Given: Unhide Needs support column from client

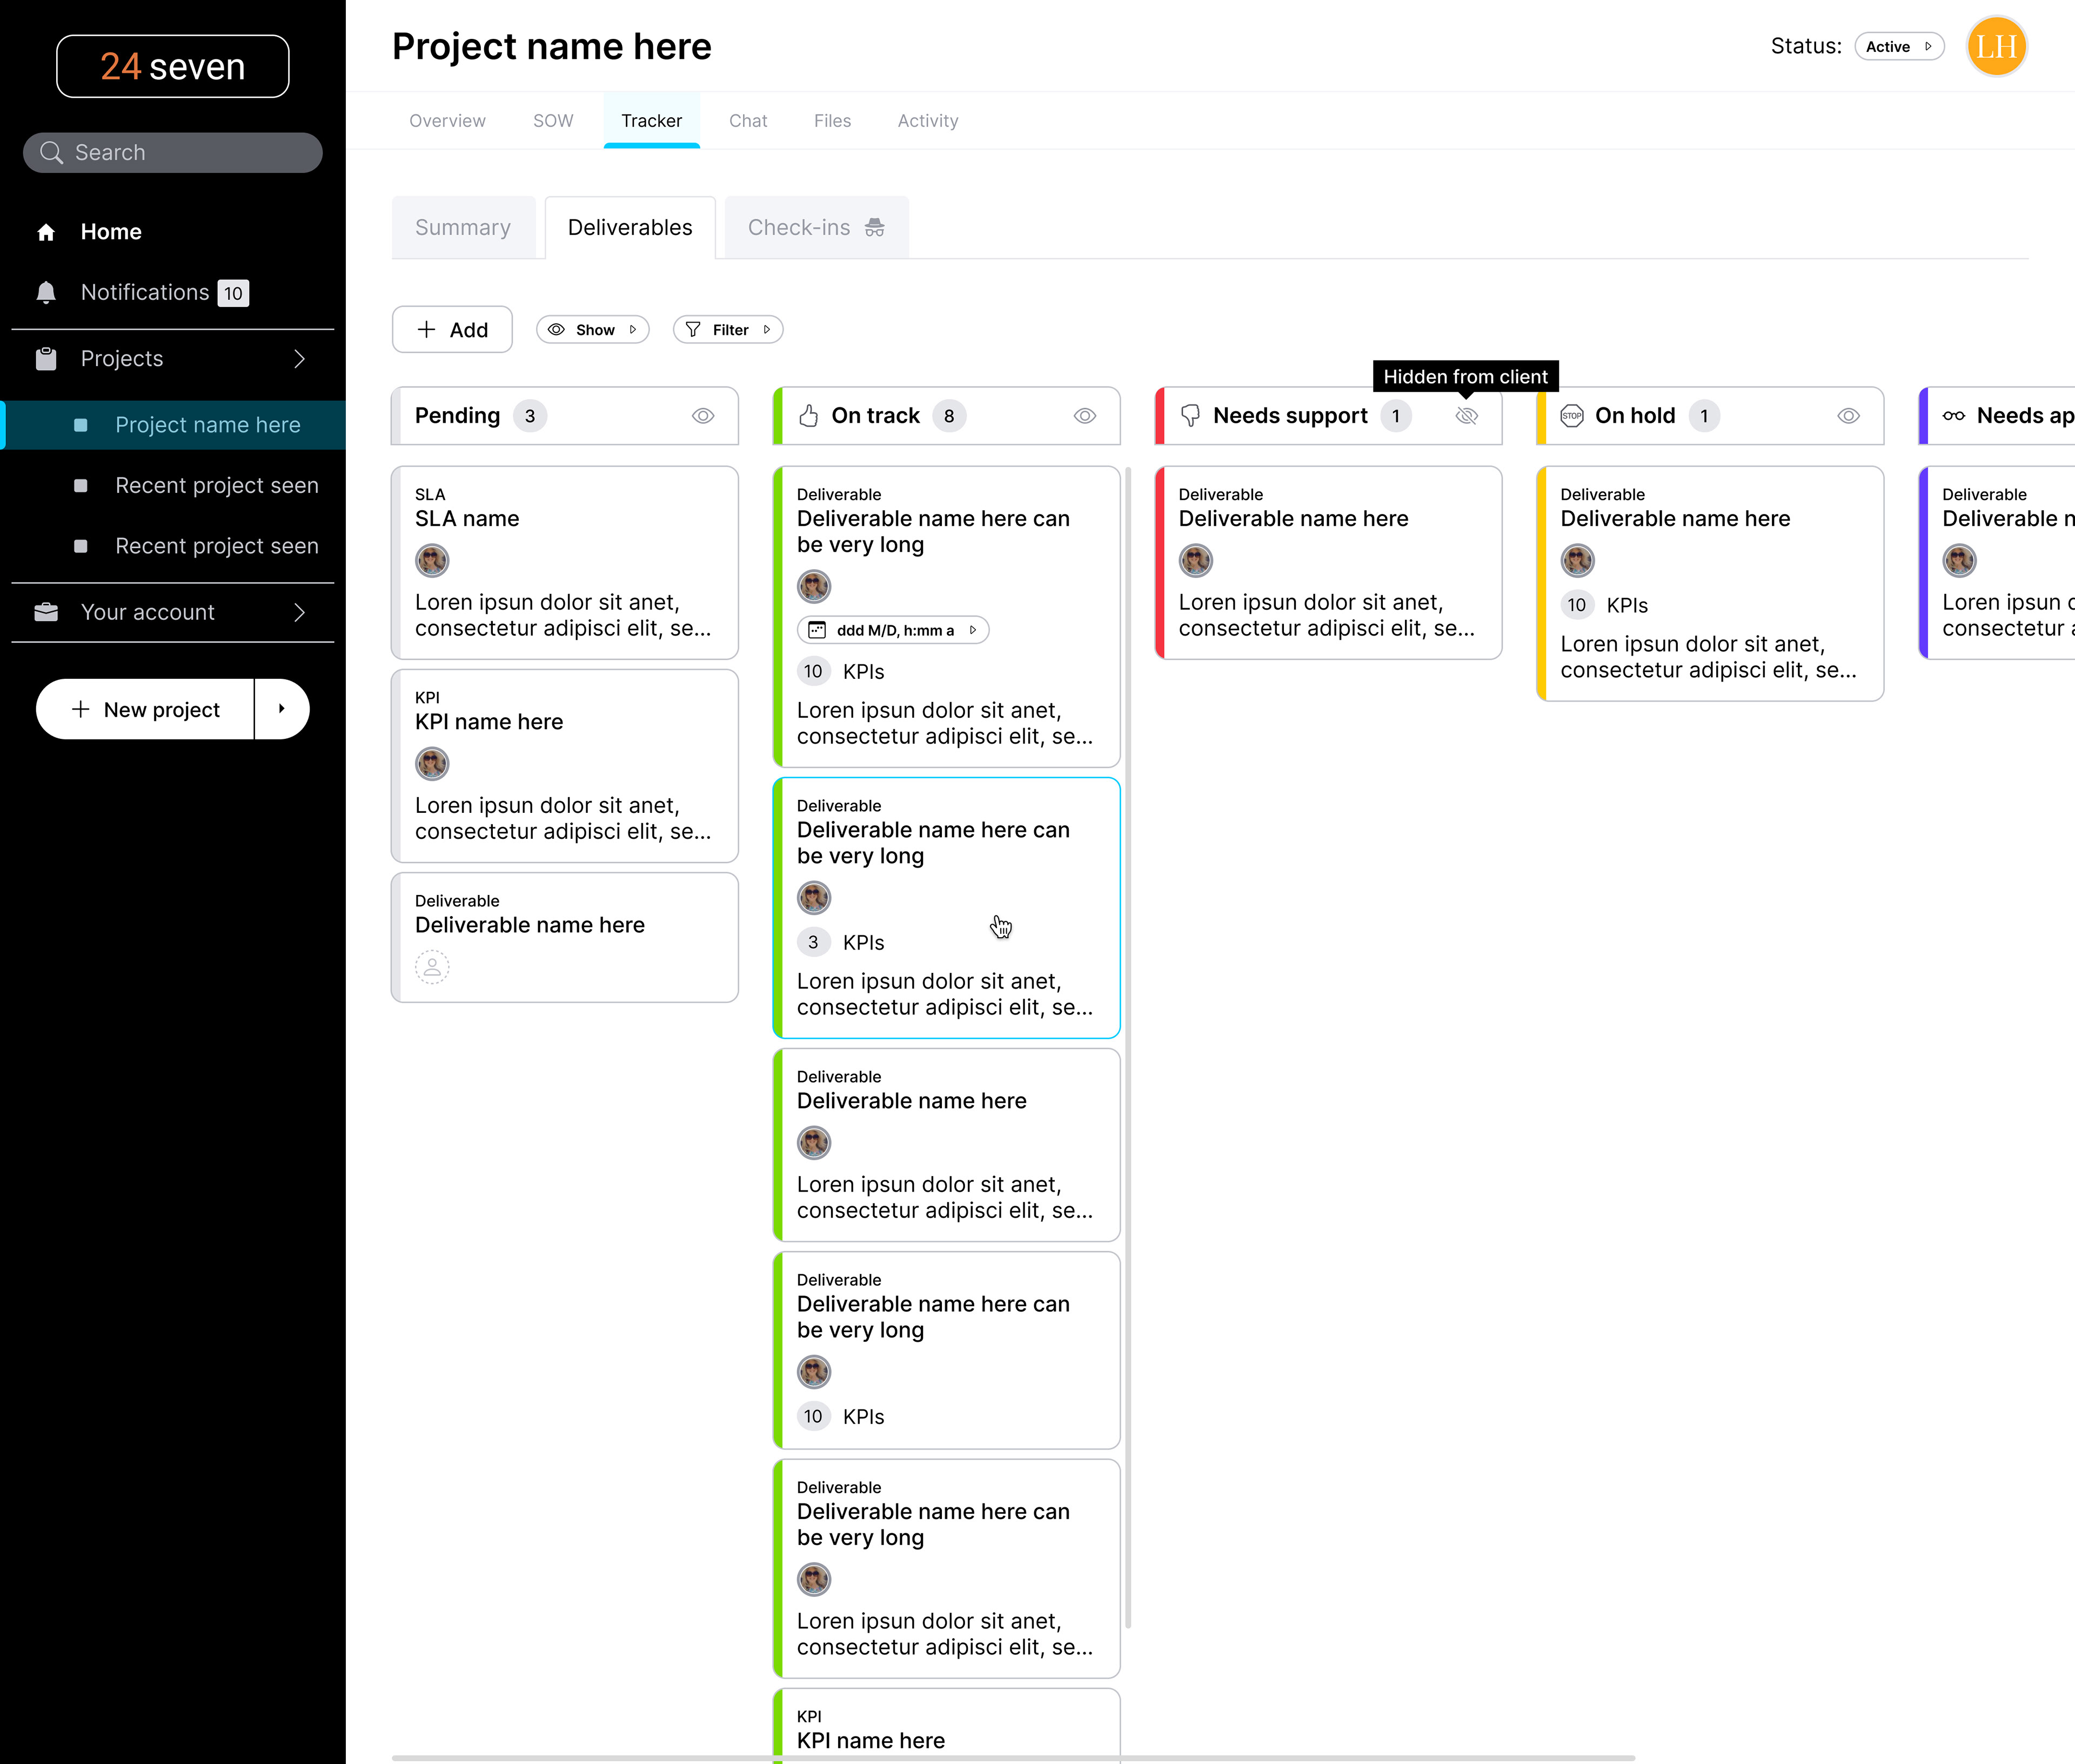Looking at the screenshot, I should [1466, 416].
